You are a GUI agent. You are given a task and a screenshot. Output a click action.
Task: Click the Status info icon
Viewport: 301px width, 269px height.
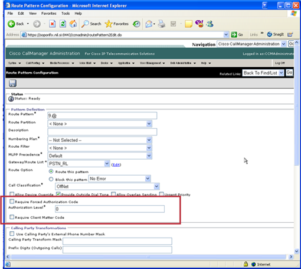[11, 99]
